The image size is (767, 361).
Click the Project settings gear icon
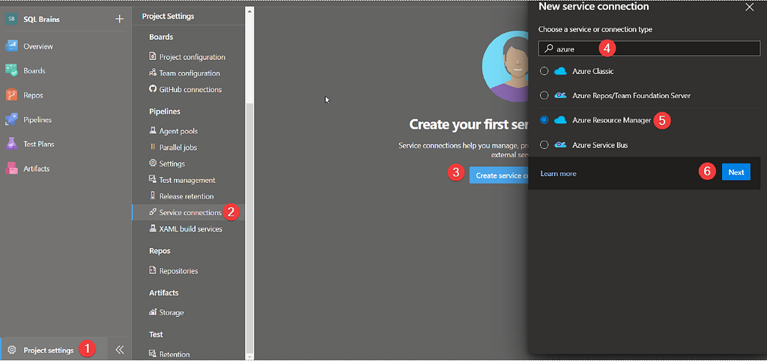click(12, 350)
